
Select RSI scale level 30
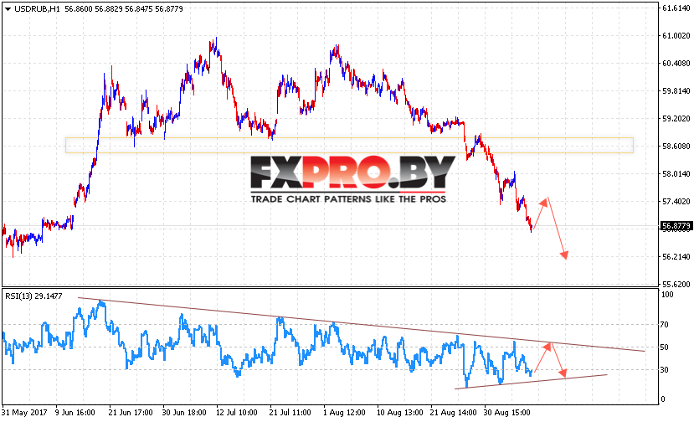click(x=664, y=370)
